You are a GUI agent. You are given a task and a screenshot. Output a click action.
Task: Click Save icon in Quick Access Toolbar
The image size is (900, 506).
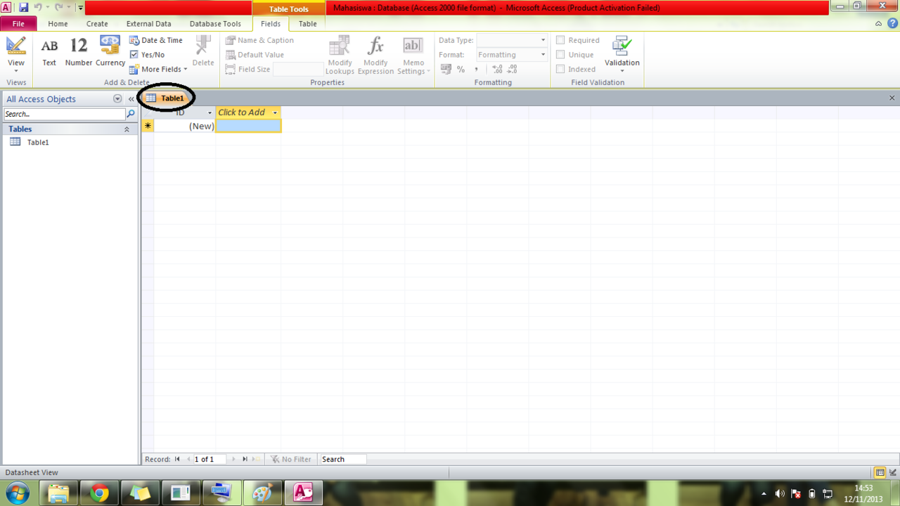point(24,8)
